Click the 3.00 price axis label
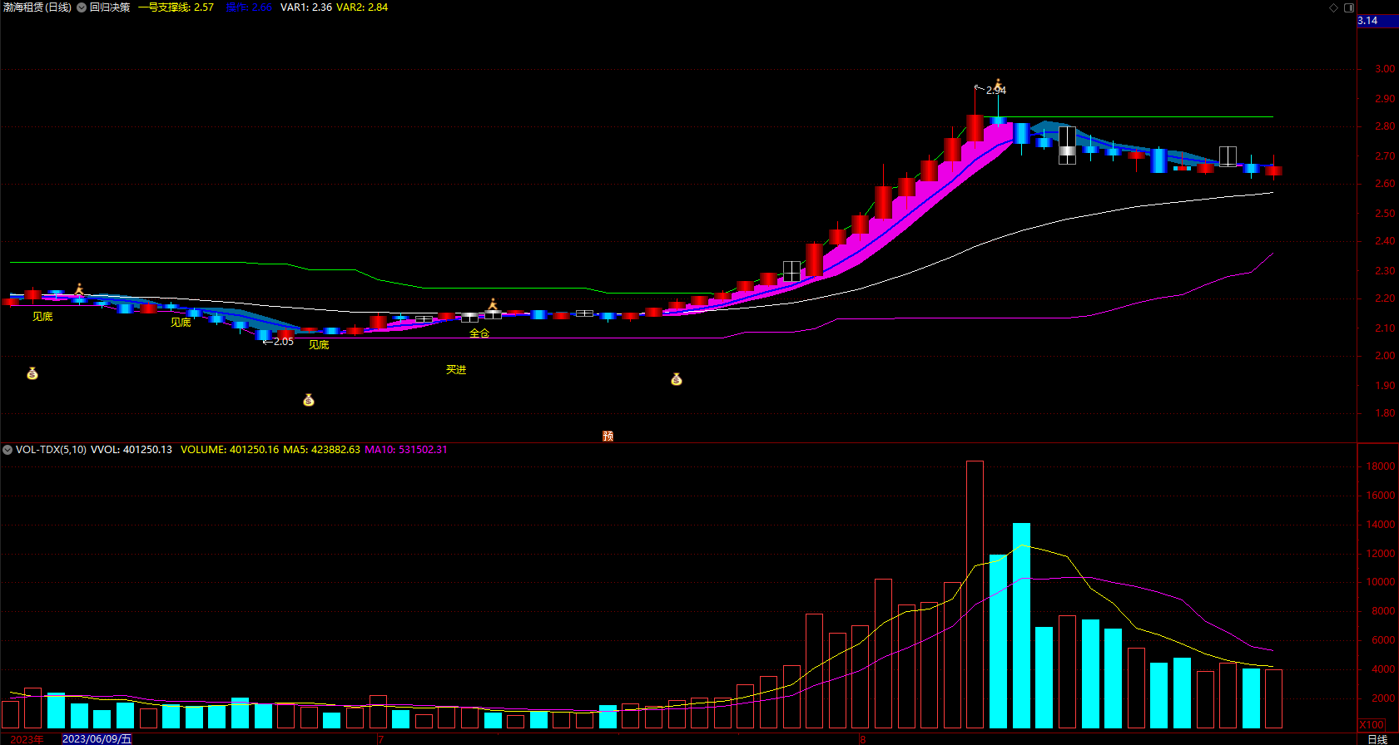The width and height of the screenshot is (1399, 745). pos(1385,69)
